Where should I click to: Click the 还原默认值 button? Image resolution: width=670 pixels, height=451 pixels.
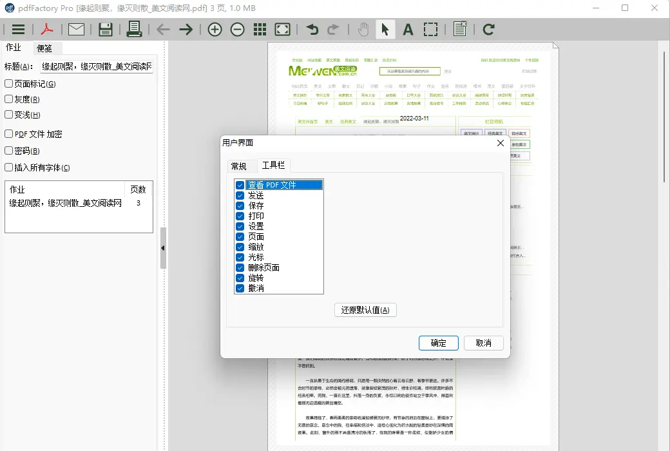tap(365, 310)
